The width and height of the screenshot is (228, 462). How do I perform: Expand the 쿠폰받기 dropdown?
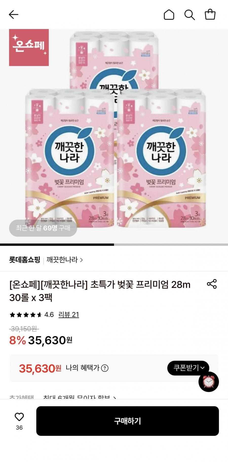[188, 368]
